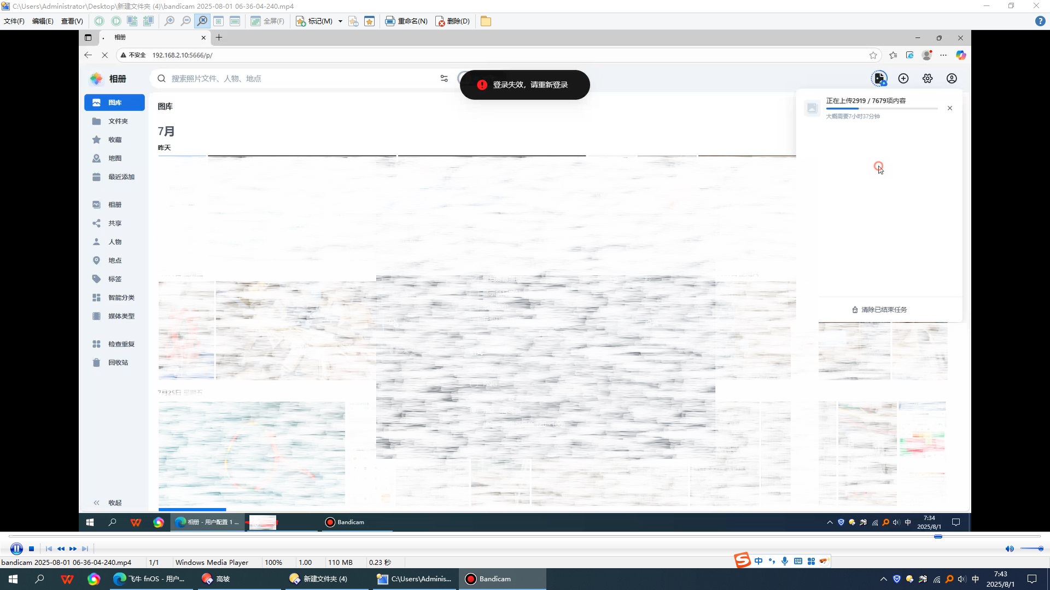Click the zoom out magnifier icon
The image size is (1050, 590).
(x=186, y=21)
